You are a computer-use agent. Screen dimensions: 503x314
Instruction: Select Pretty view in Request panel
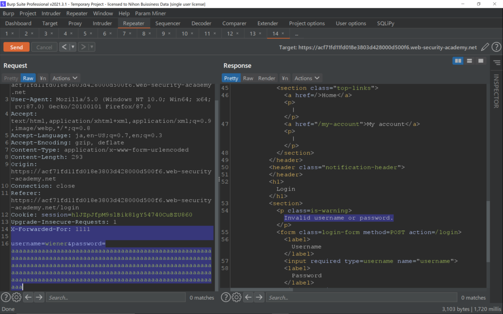11,78
